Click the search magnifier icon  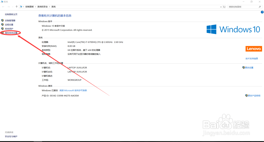click(x=260, y=7)
